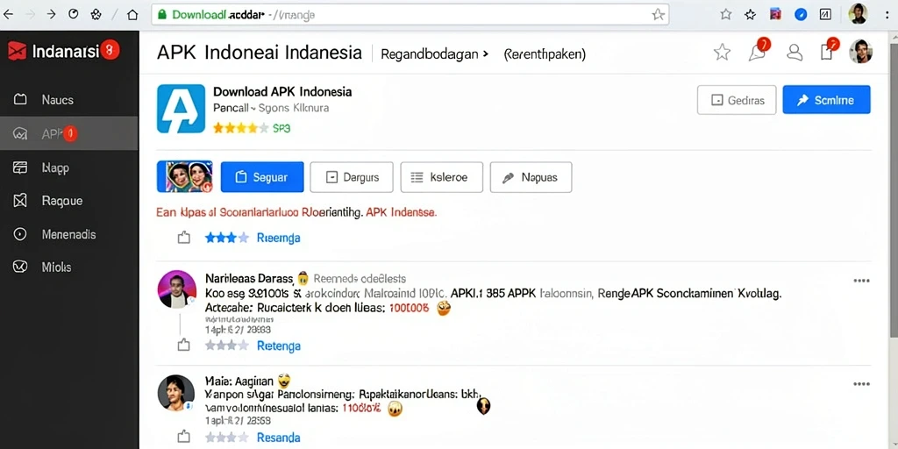Click the thumbs-up icon beside Rieenga
Viewport: 898px width, 449px height.
point(184,238)
